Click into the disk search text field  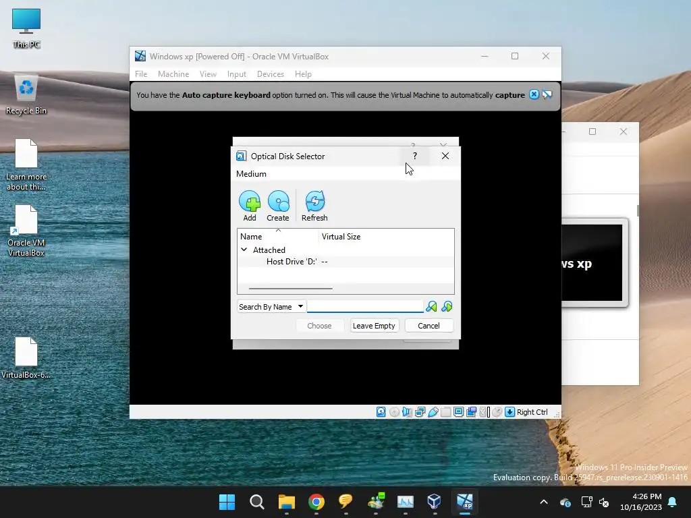pos(365,307)
